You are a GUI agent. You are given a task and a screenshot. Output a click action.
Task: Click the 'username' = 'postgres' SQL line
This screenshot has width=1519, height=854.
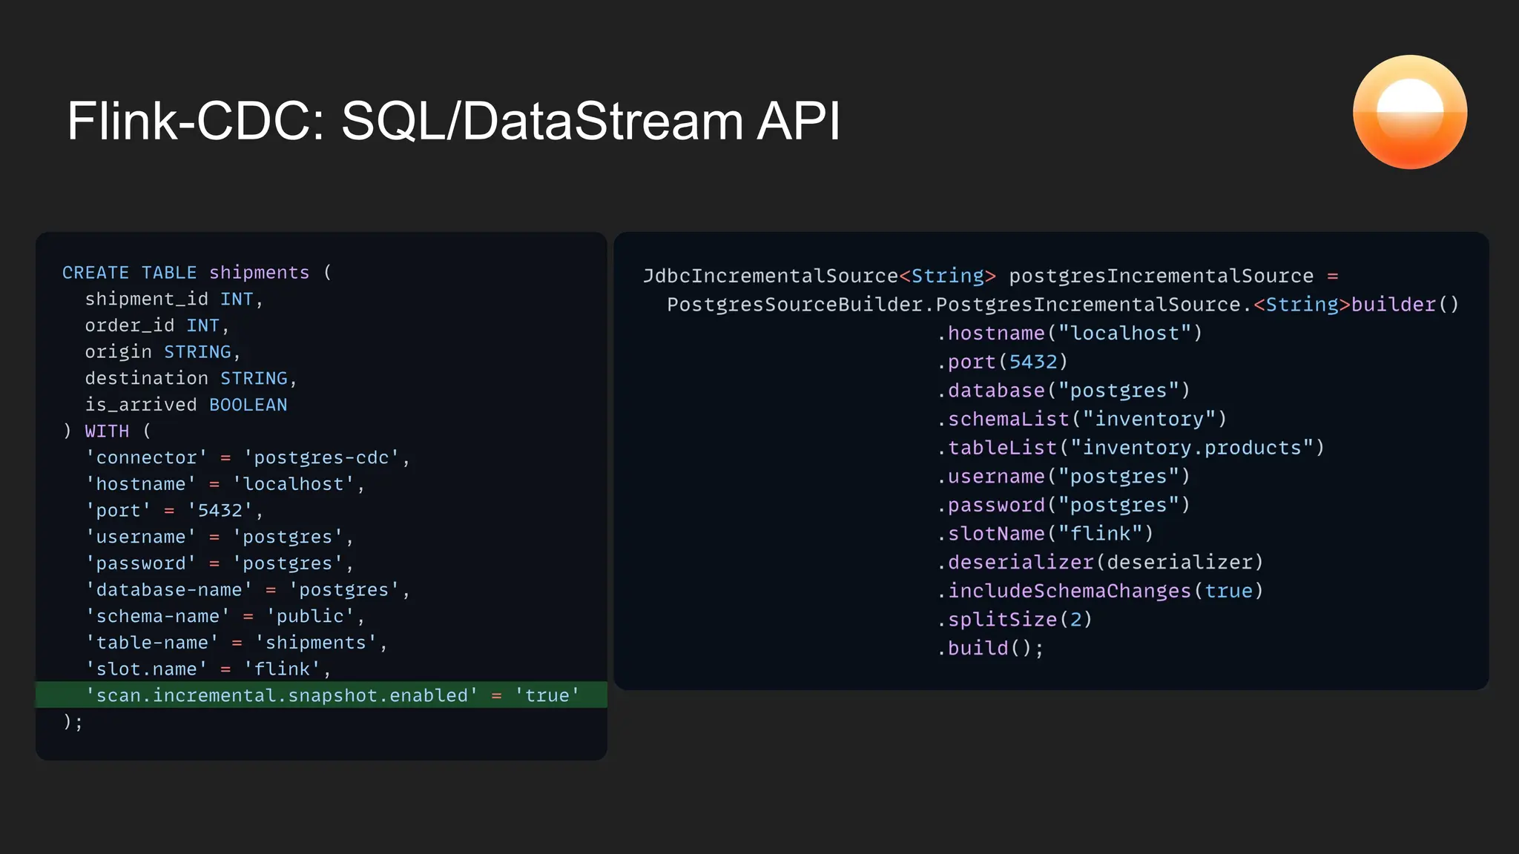[220, 537]
